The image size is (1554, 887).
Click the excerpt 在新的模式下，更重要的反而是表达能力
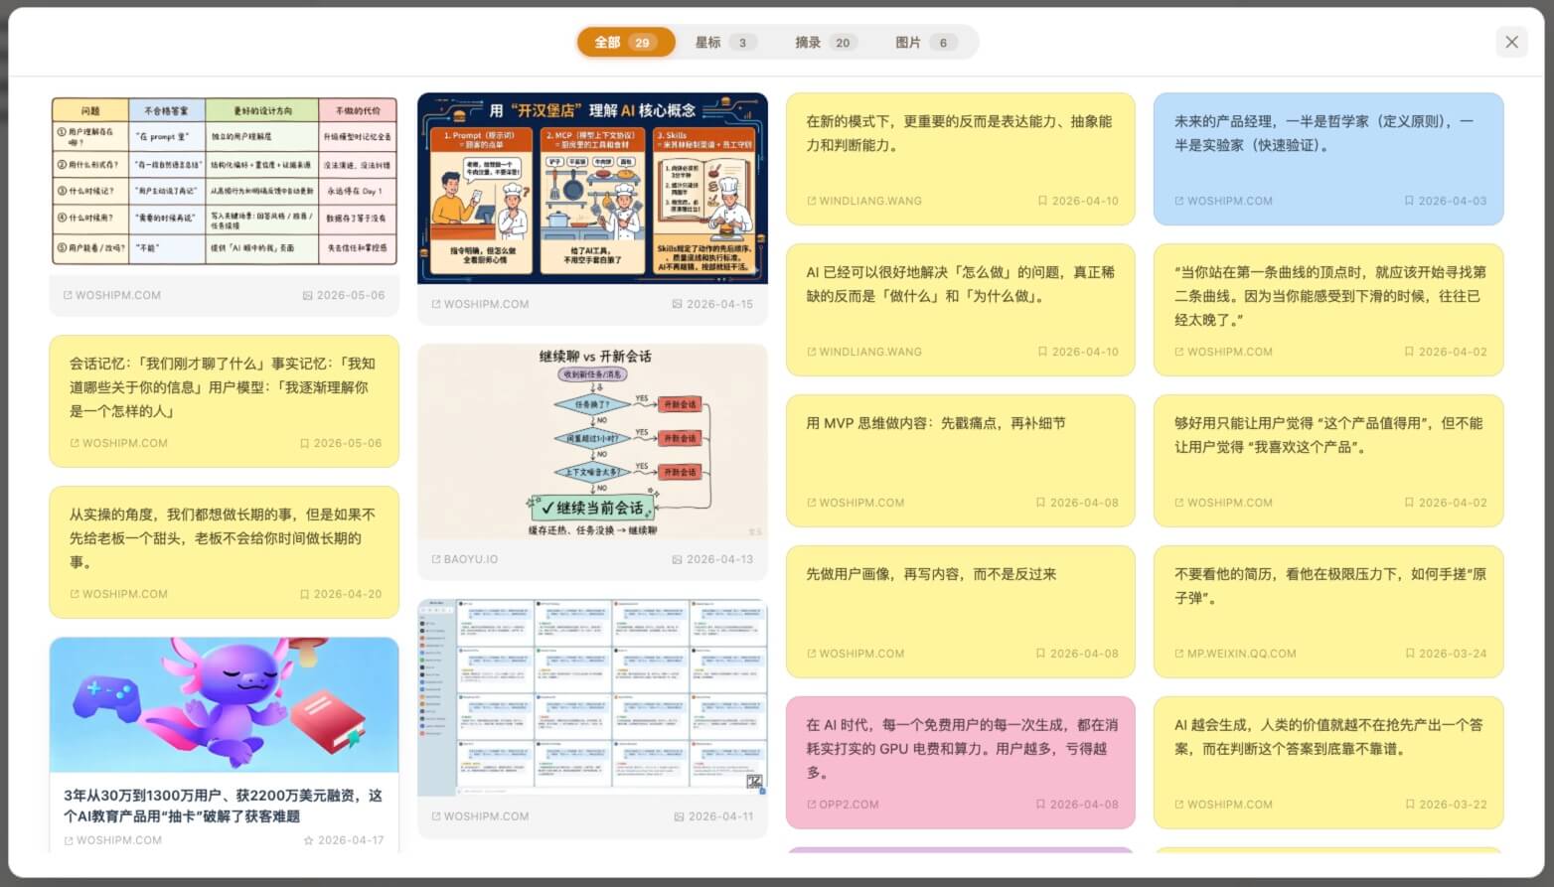pyautogui.click(x=959, y=133)
